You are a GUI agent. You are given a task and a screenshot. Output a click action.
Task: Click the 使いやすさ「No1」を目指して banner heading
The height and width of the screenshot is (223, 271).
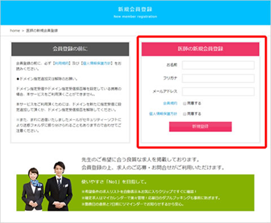pos(115,182)
